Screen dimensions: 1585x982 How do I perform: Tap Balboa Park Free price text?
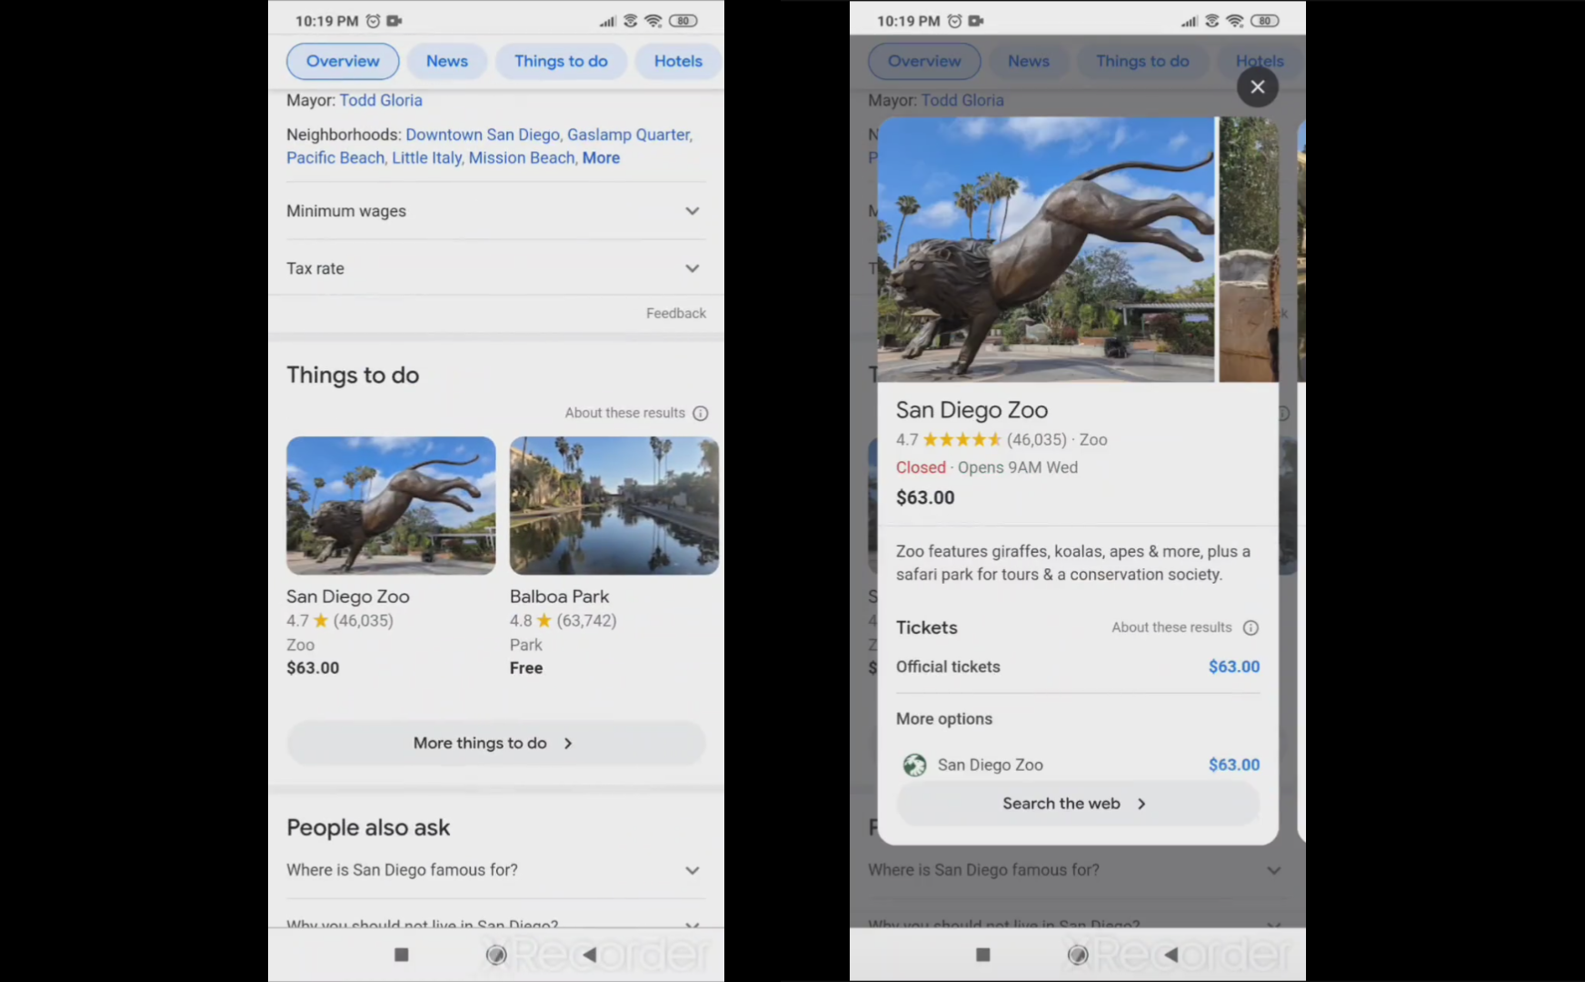(x=526, y=668)
